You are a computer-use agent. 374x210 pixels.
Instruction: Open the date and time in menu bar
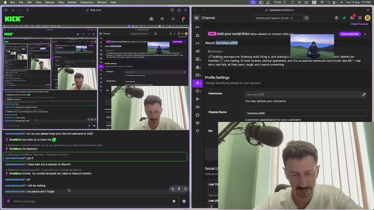359,2
